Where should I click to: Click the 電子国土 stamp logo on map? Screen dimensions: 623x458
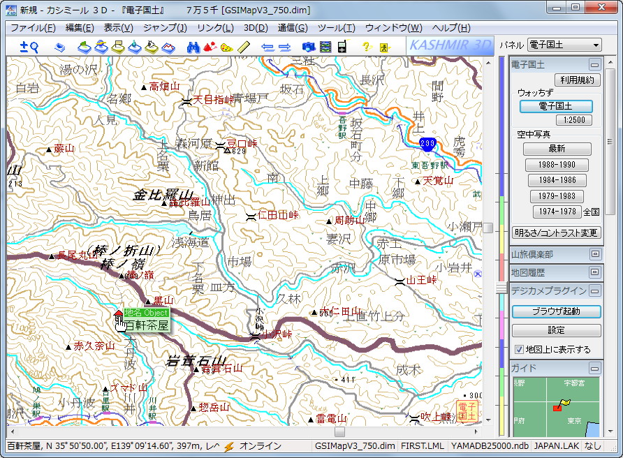pos(467,411)
